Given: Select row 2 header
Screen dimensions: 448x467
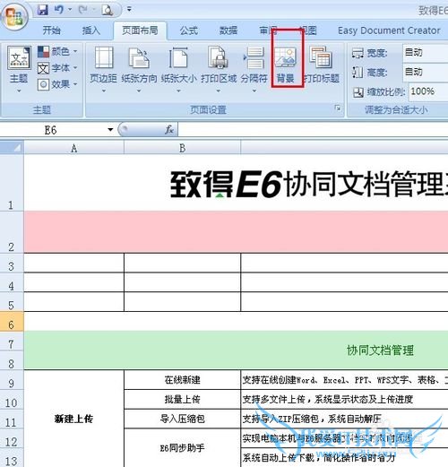Looking at the screenshot, I should coord(12,232).
